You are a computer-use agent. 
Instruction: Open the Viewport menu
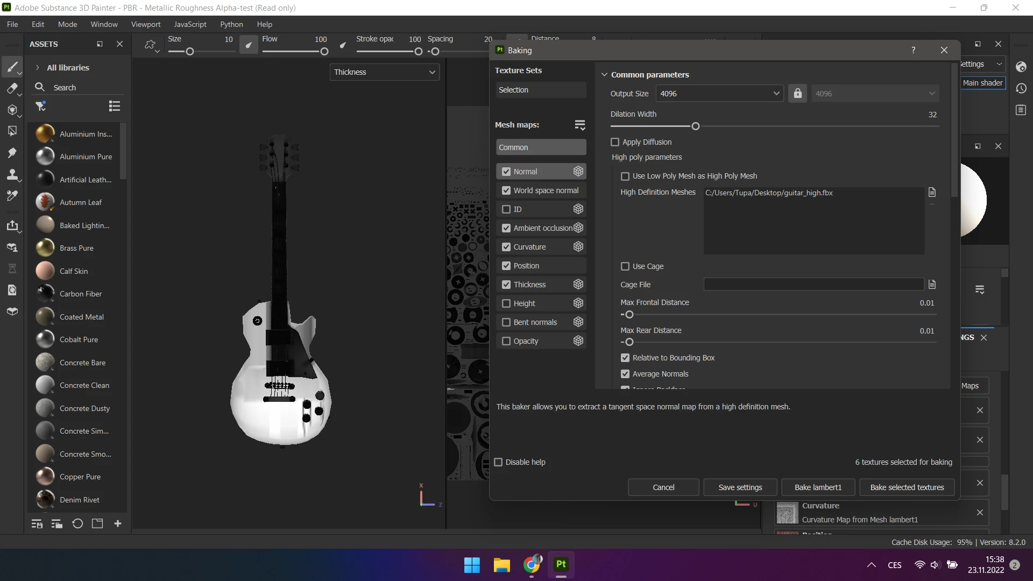(145, 24)
